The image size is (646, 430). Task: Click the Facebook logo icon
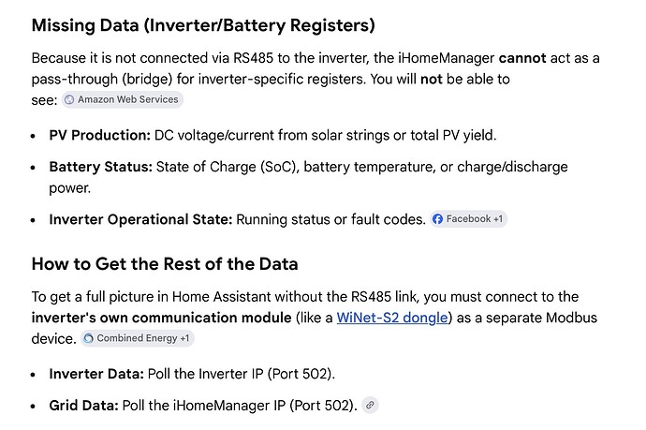click(x=438, y=219)
